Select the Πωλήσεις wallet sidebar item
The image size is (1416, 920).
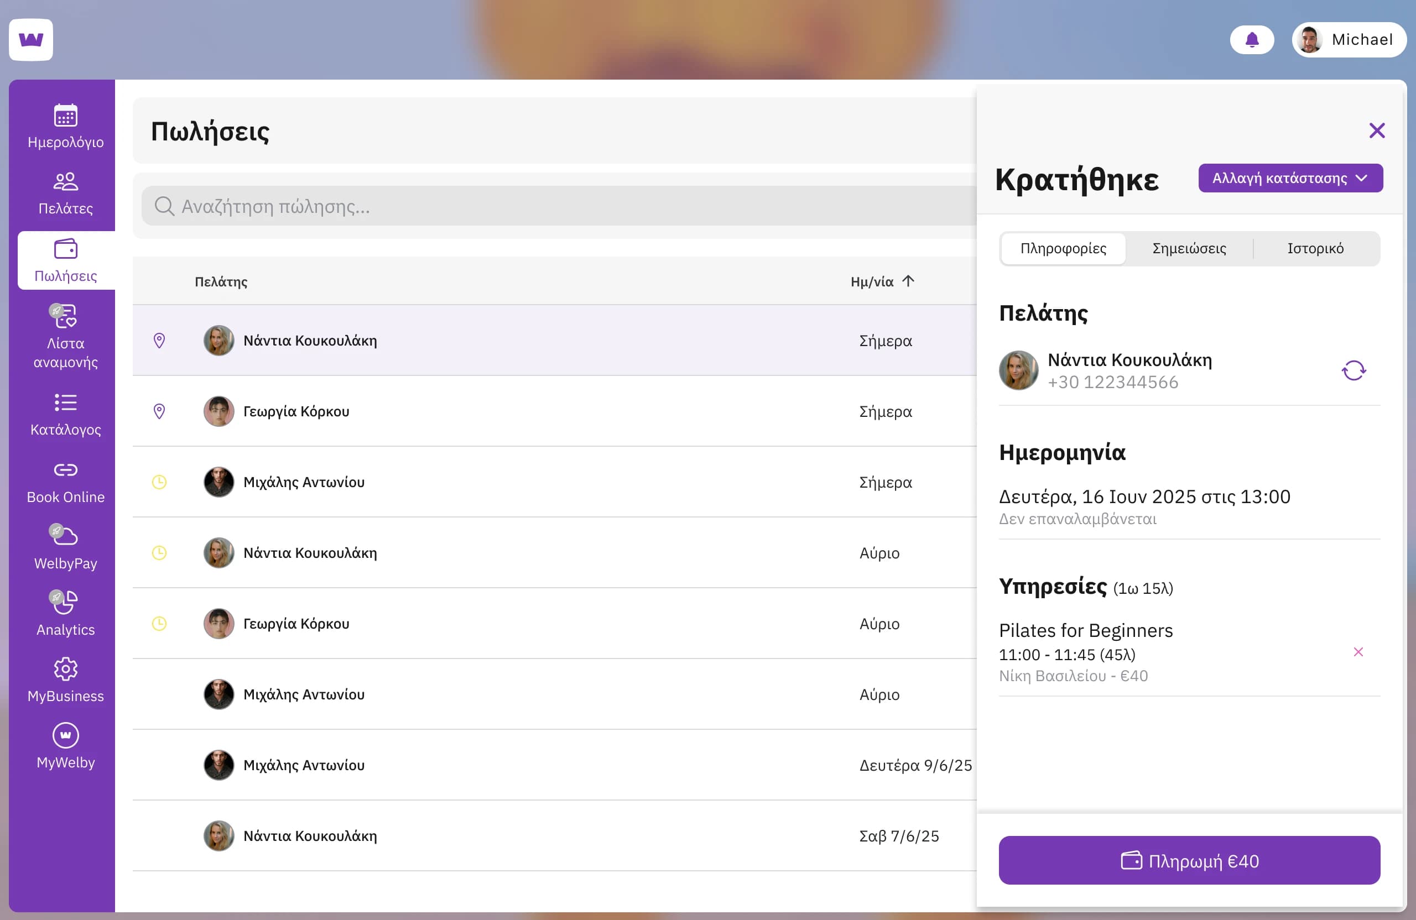pos(65,260)
